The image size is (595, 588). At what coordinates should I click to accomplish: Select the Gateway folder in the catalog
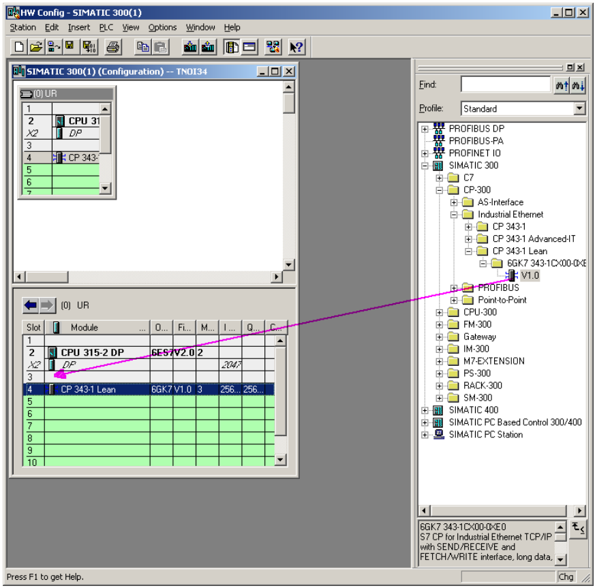(480, 337)
